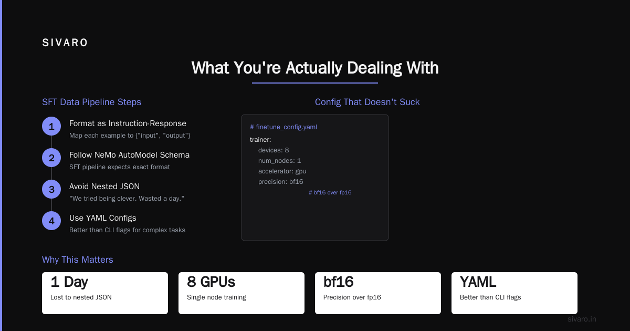Image resolution: width=630 pixels, height=331 pixels.
Task: Click the "Single node training" caption
Action: tap(216, 297)
